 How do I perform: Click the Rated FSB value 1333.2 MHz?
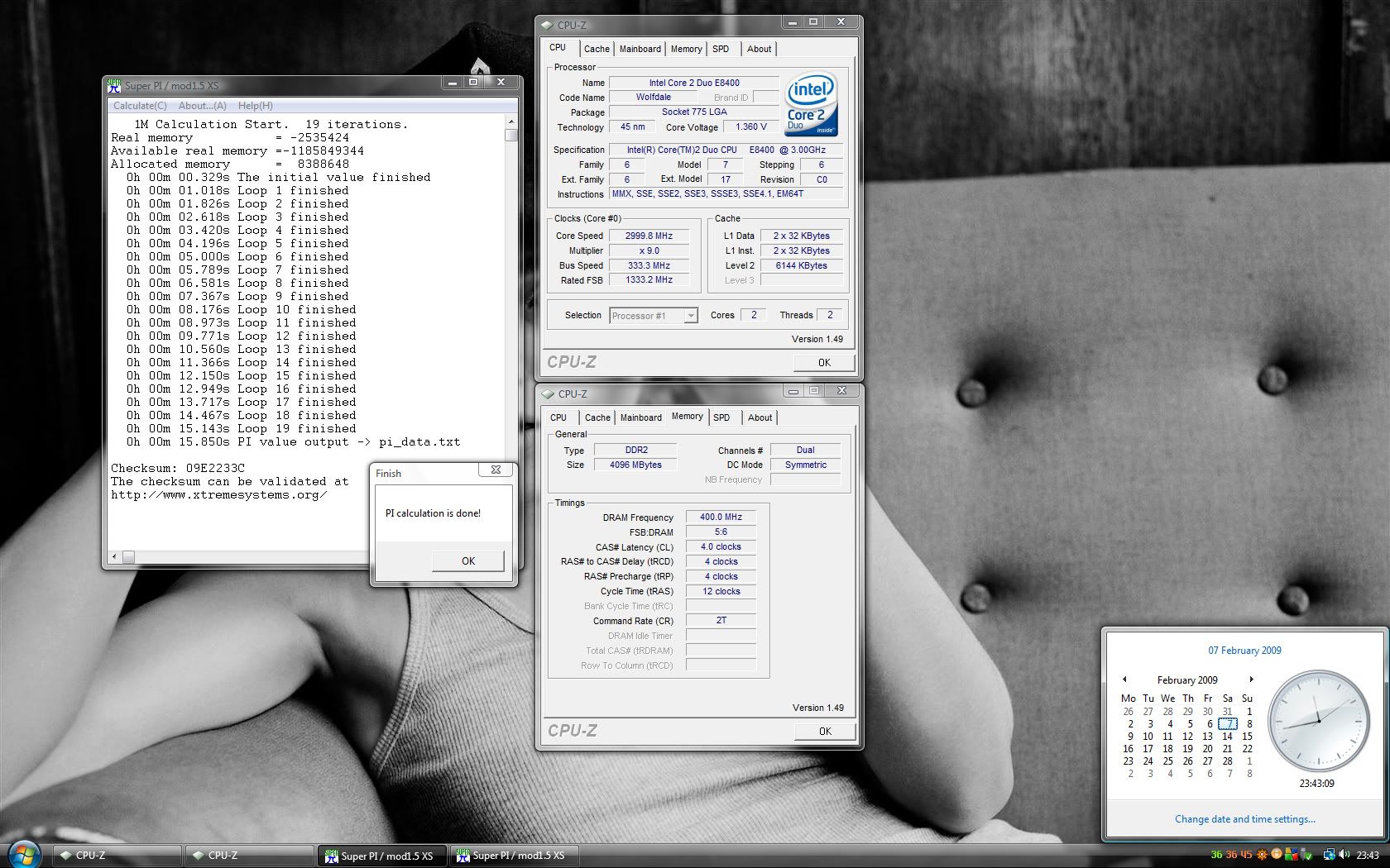[649, 279]
